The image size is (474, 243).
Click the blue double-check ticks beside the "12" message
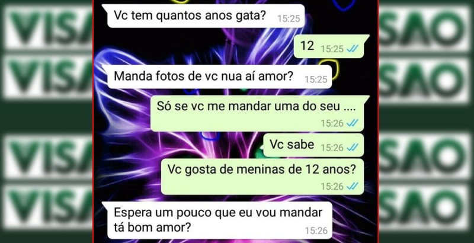(352, 49)
